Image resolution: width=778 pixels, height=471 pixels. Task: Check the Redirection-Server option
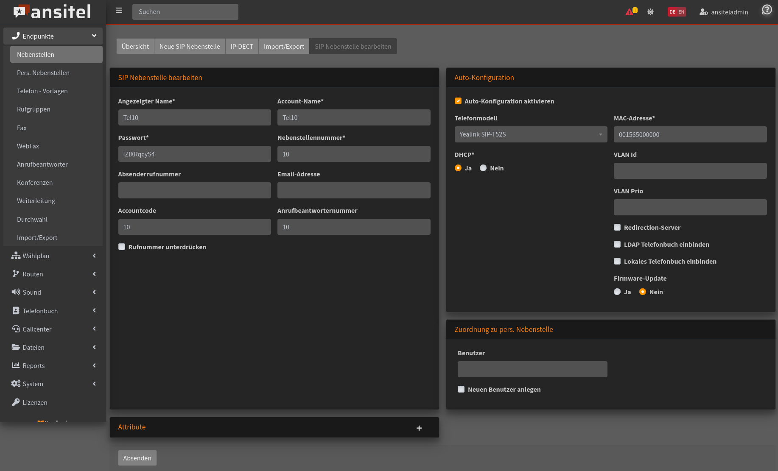[617, 227]
